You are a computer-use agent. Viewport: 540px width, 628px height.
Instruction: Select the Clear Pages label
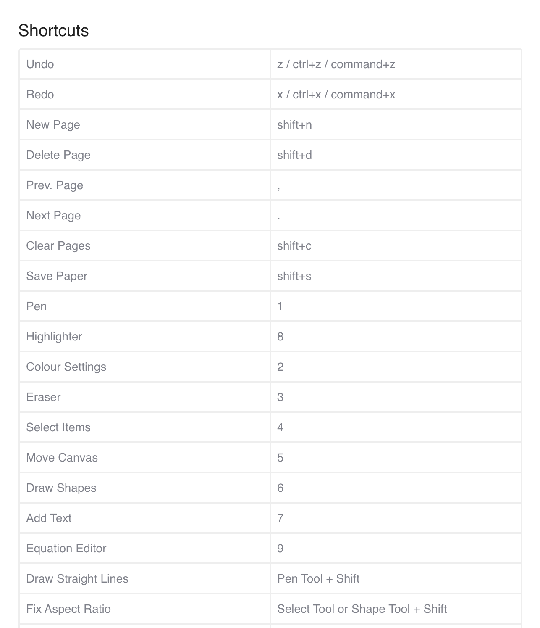(x=58, y=246)
